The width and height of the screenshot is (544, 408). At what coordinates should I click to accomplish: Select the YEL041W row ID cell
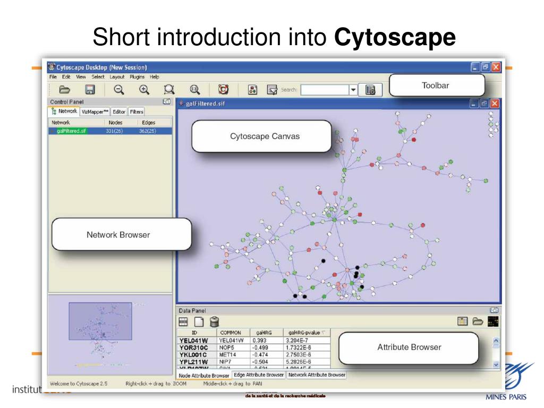[197, 341]
